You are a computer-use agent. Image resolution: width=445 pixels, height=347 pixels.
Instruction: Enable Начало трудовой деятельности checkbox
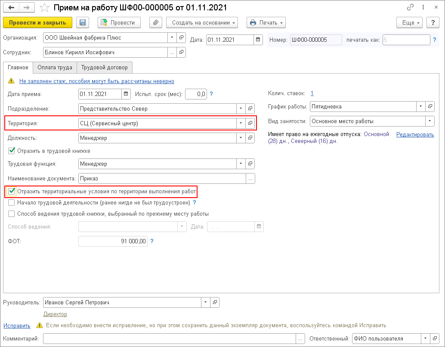[12, 202]
